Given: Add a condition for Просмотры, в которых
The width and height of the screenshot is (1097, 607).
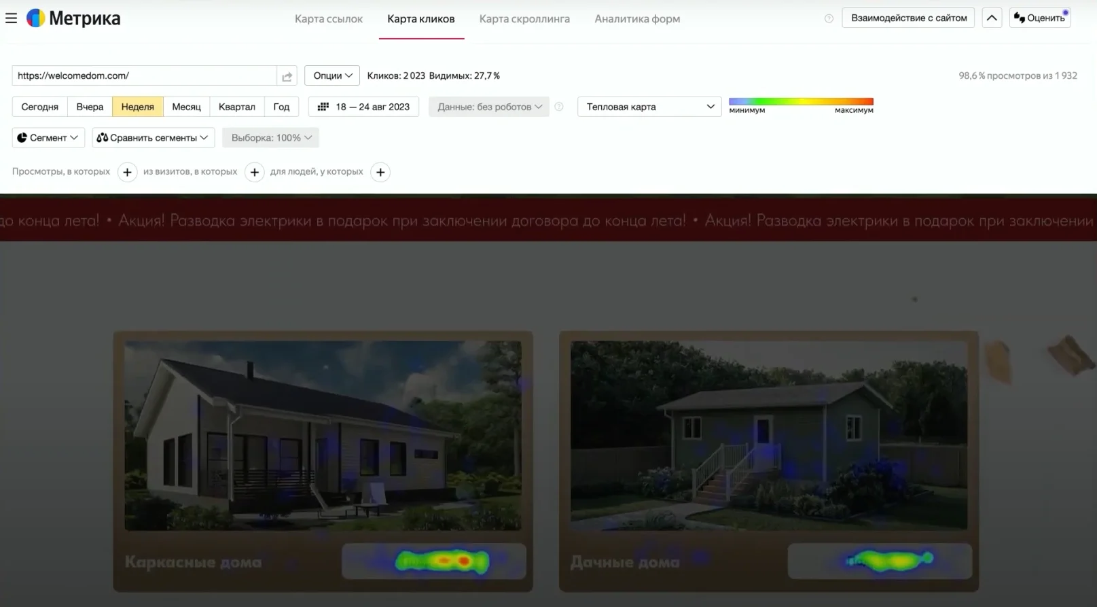Looking at the screenshot, I should pos(127,172).
